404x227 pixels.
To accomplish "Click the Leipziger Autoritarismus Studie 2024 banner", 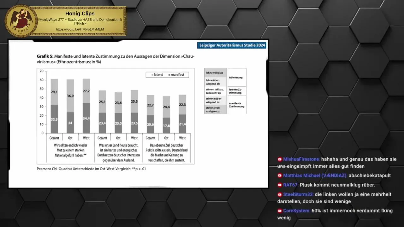I will point(232,45).
